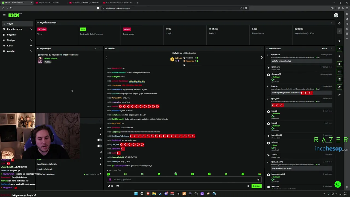Open the pop-out external link icon
The width and height of the screenshot is (350, 197).
coord(101,152)
